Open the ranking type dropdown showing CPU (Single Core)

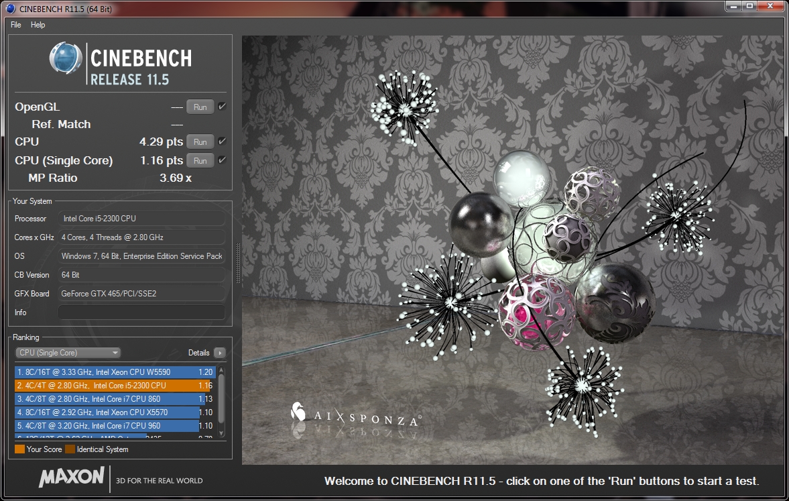pyautogui.click(x=68, y=353)
